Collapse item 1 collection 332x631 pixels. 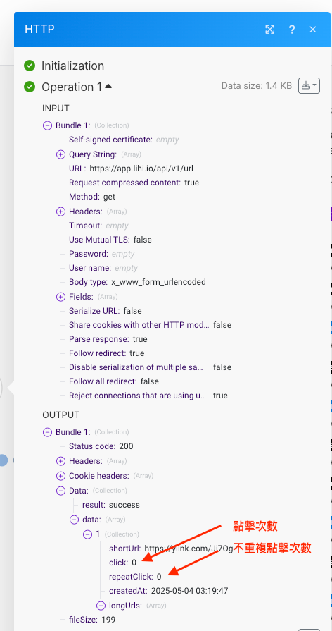click(x=87, y=534)
